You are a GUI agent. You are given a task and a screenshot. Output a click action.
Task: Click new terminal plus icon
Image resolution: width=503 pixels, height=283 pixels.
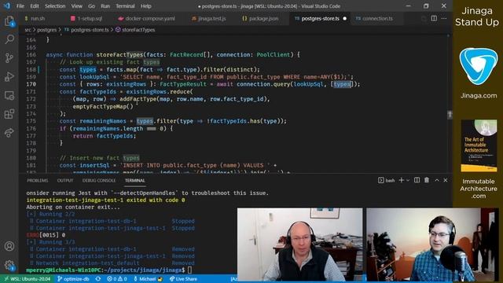401,180
